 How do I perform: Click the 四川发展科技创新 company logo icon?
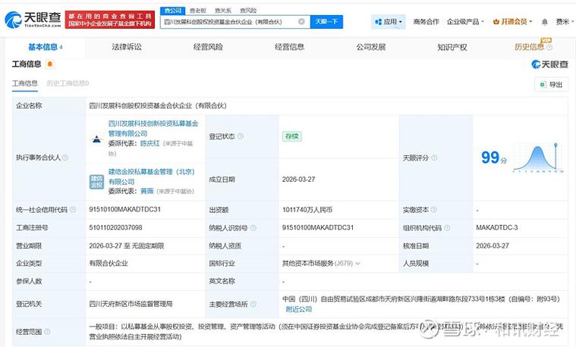coord(96,139)
